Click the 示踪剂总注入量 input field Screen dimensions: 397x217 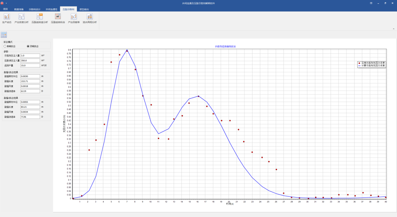(x=30, y=55)
